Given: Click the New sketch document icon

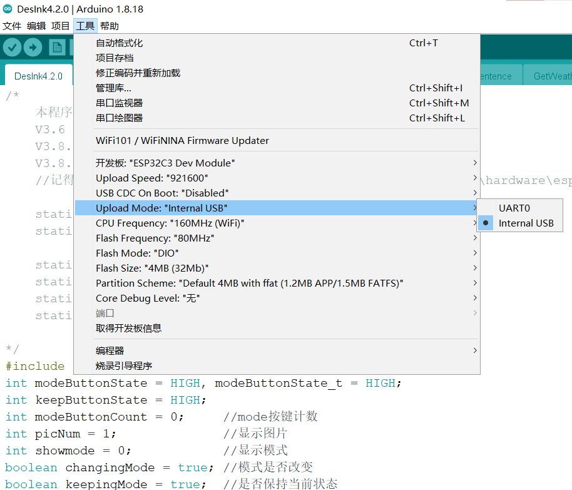Looking at the screenshot, I should pos(57,48).
